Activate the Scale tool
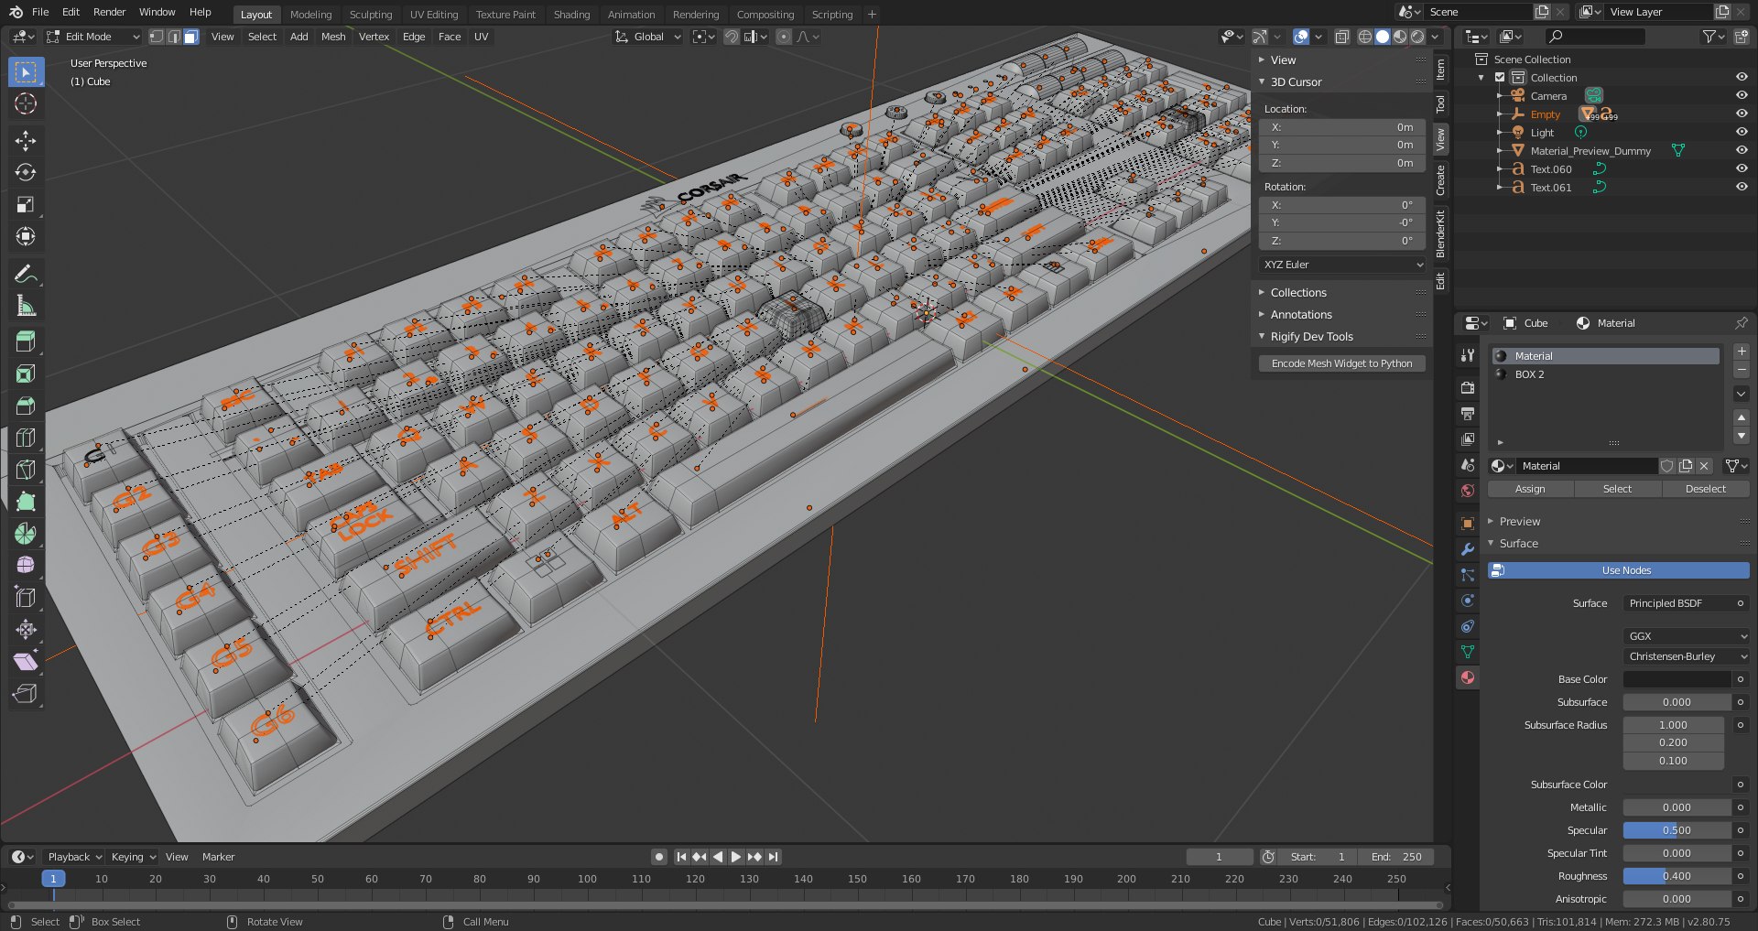The image size is (1758, 931). coord(26,204)
